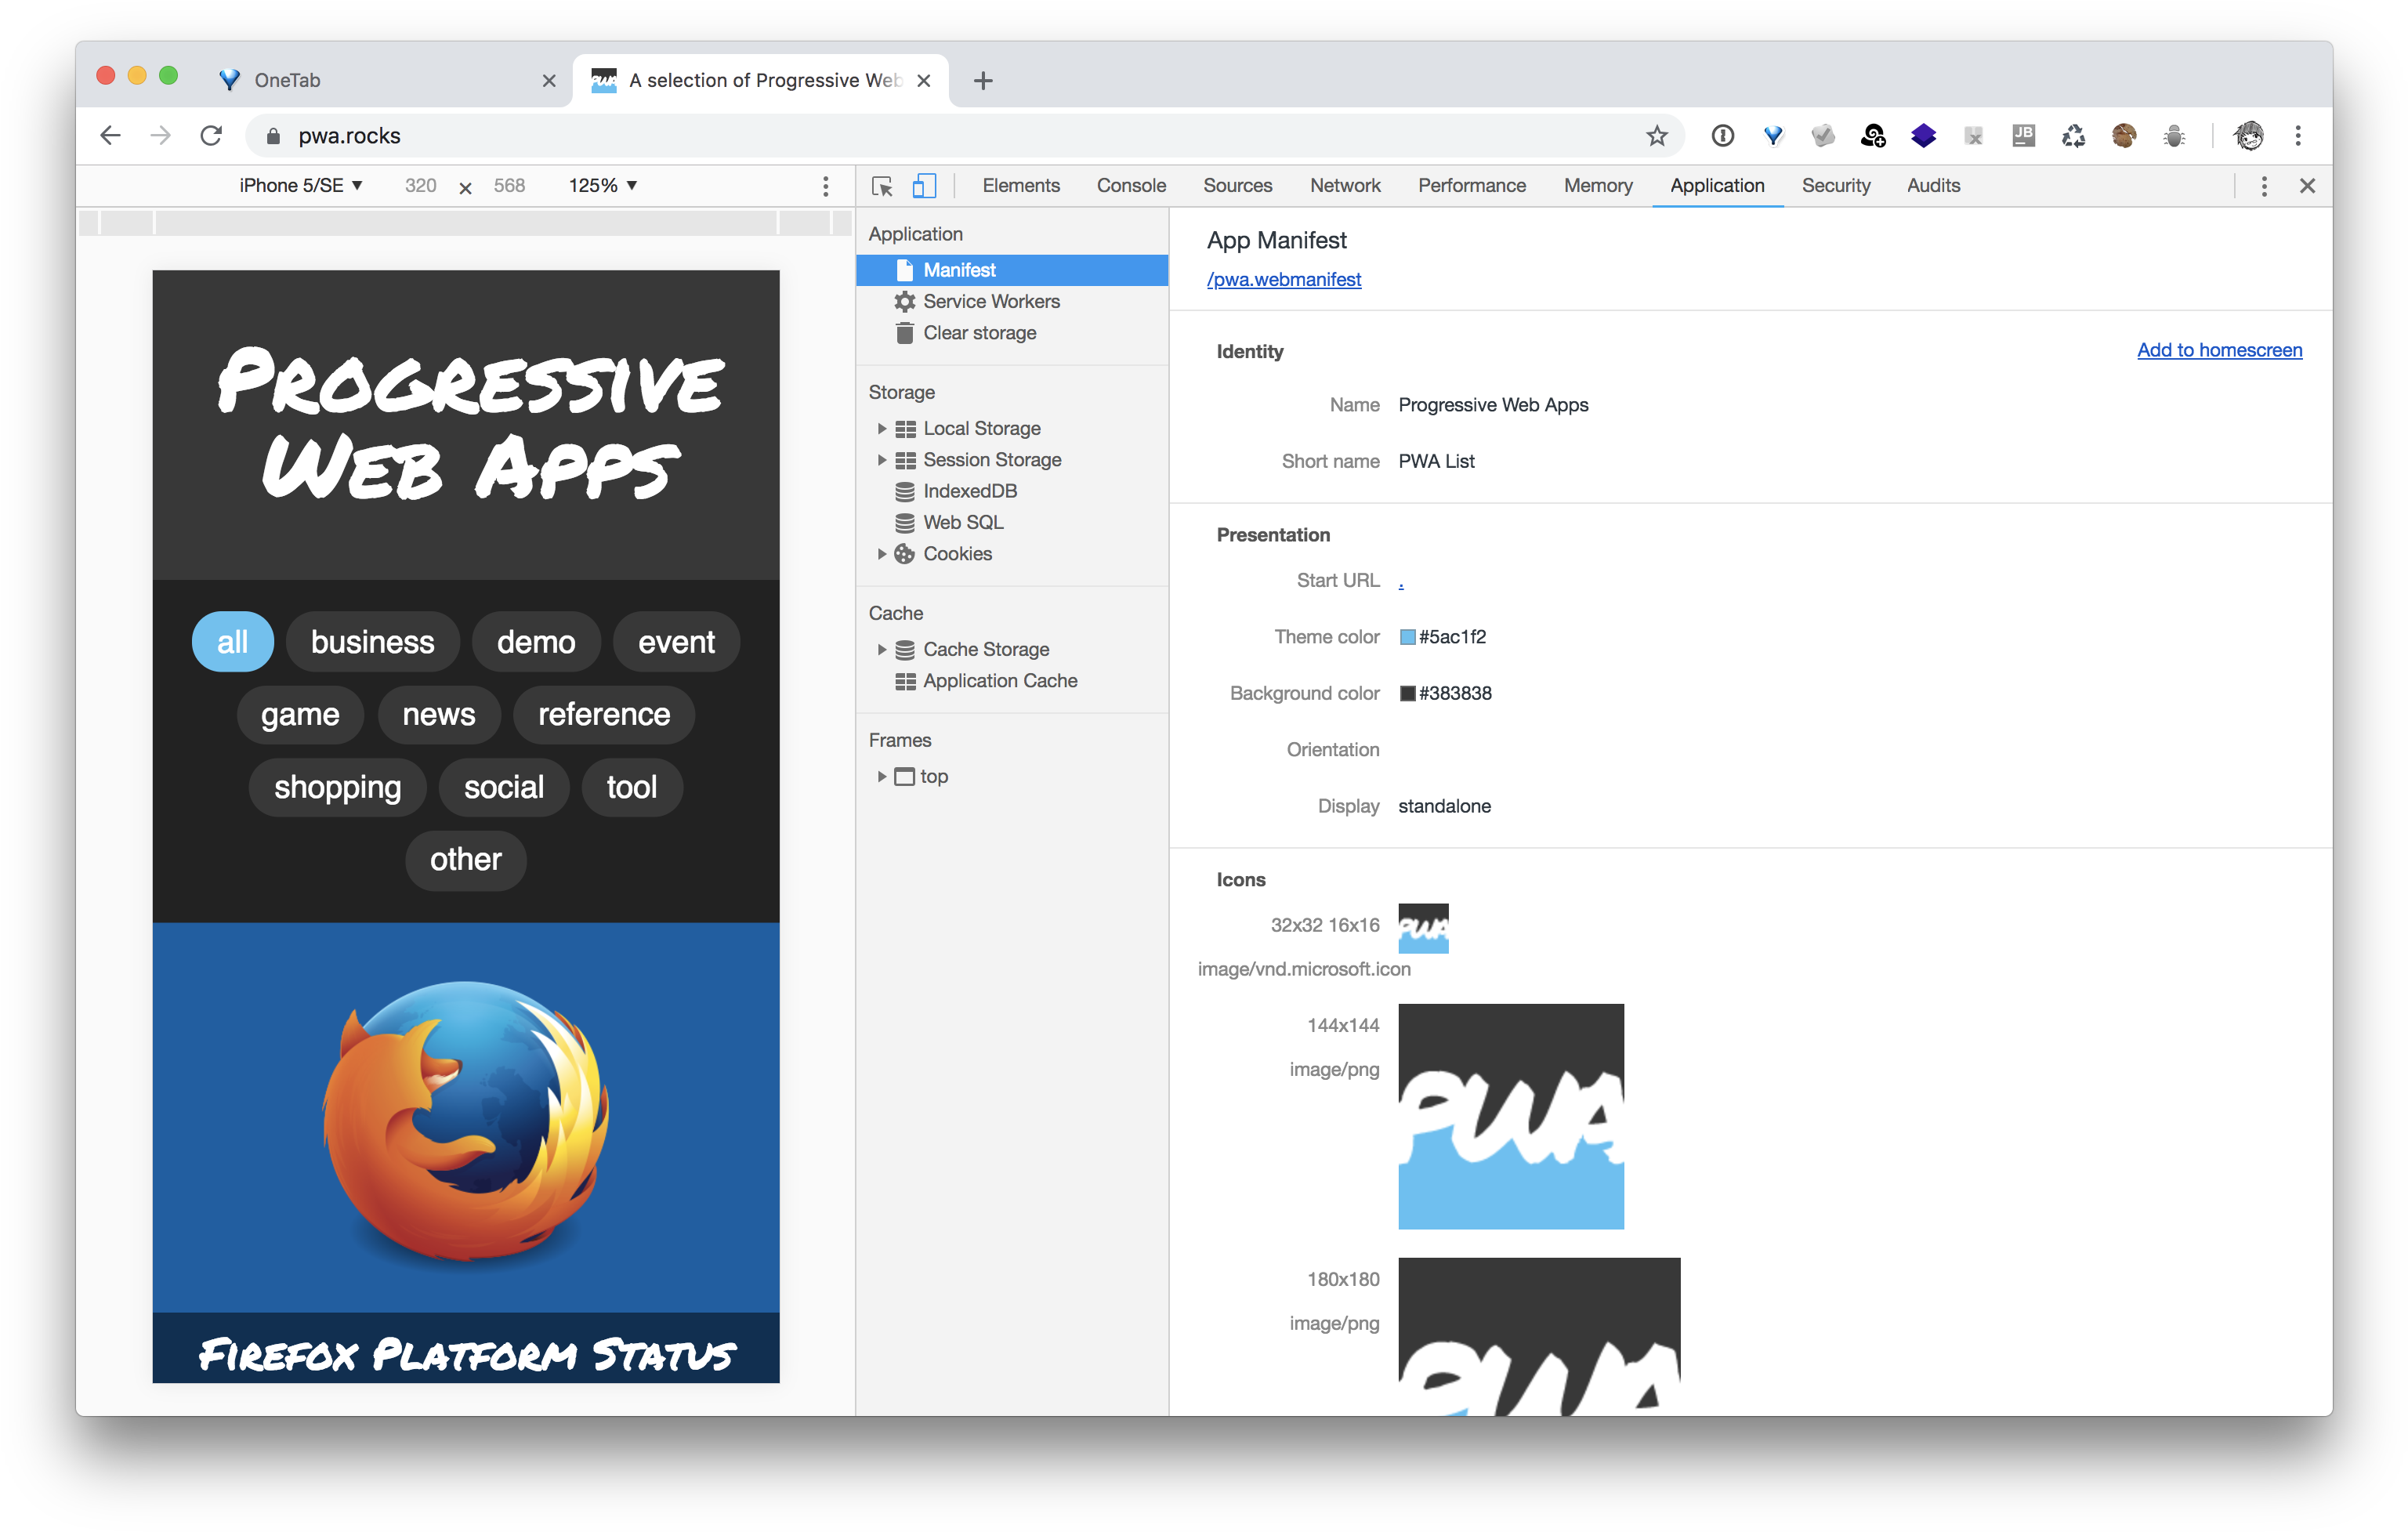Screen dimensions: 2408x1532
Task: Open the JetBrains Toolbox extension icon
Action: pyautogui.click(x=2023, y=136)
